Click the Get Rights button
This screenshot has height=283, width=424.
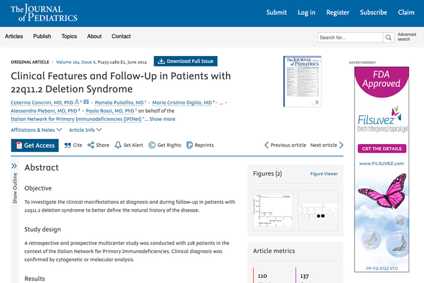165,145
